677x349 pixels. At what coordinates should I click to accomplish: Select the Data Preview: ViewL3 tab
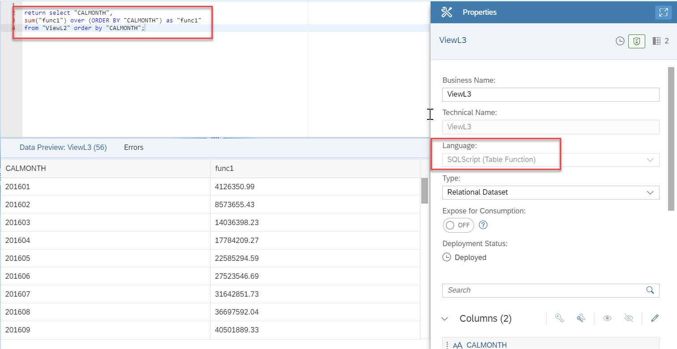63,147
